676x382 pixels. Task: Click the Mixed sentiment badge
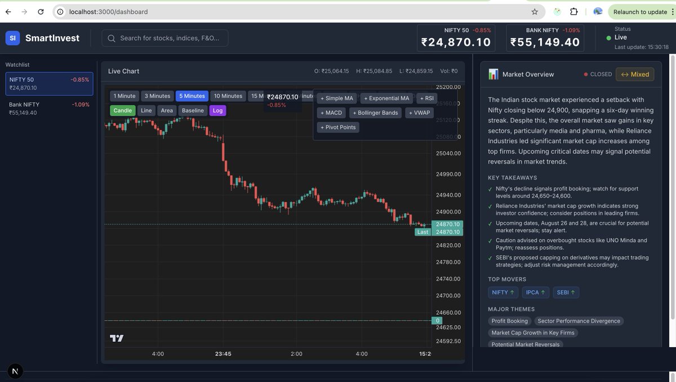[x=634, y=74]
